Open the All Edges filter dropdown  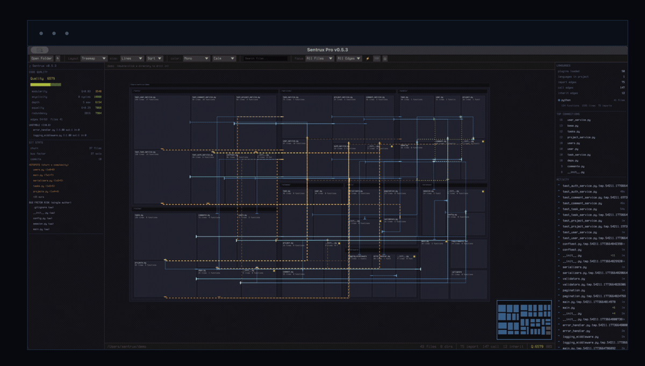point(349,58)
